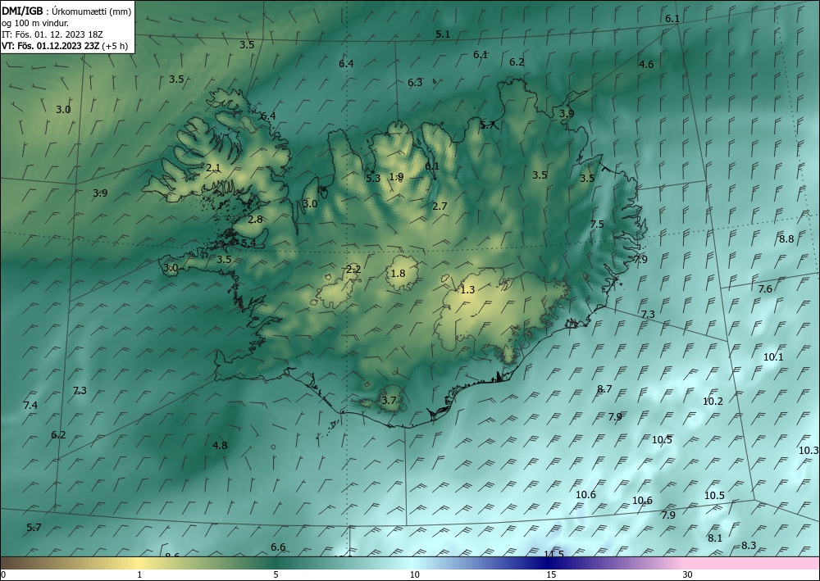Click the 1.9 value label
The width and height of the screenshot is (820, 581).
coord(397,177)
